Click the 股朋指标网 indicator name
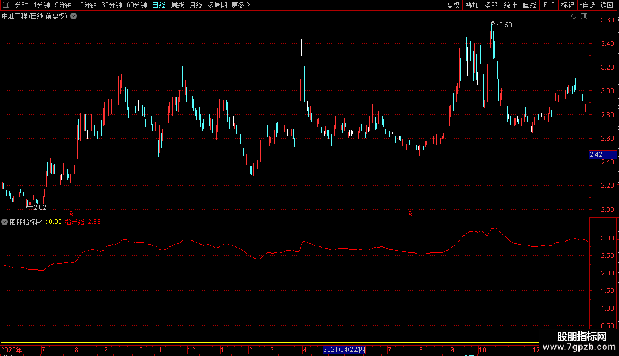This screenshot has width=619, height=356. (26, 222)
